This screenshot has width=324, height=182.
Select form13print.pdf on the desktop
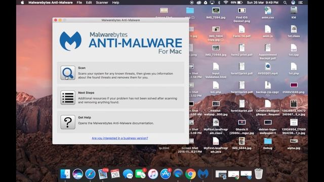pos(242,85)
